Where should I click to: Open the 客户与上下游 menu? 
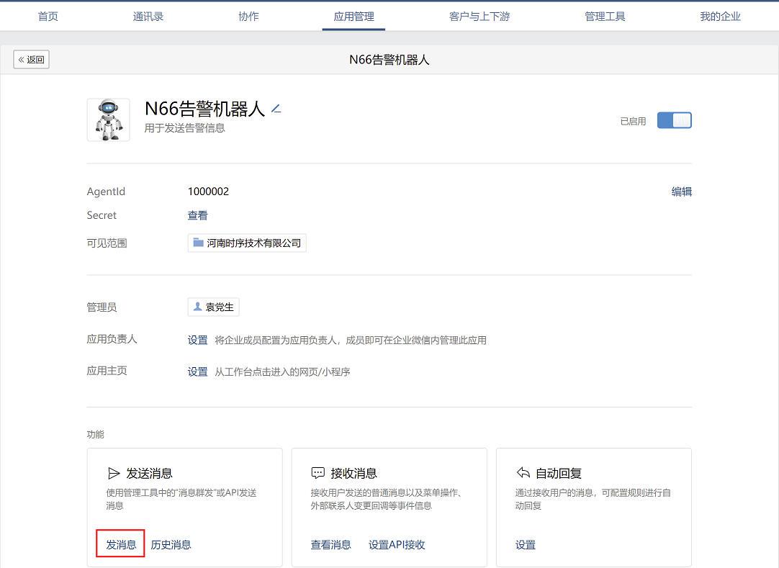click(x=479, y=17)
